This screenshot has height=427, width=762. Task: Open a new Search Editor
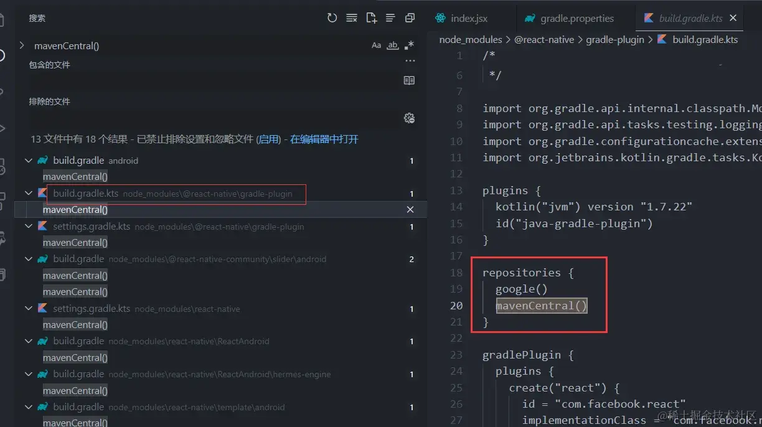coord(372,18)
